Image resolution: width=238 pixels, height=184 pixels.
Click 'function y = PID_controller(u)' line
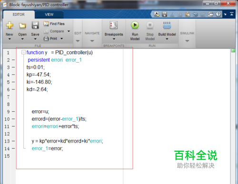point(59,52)
